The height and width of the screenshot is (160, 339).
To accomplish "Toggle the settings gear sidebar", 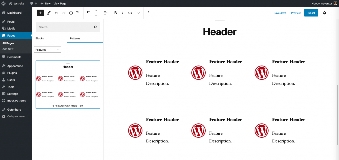I will click(x=325, y=13).
